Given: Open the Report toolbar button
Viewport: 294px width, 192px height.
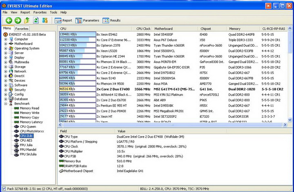Looking at the screenshot, I should pyautogui.click(x=63, y=20).
